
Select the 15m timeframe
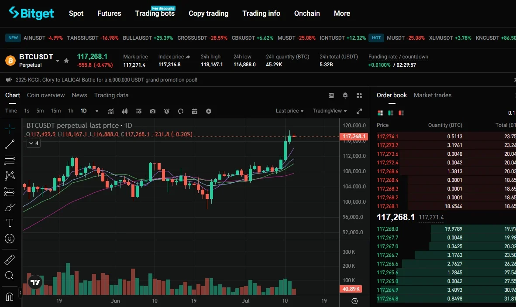55,111
